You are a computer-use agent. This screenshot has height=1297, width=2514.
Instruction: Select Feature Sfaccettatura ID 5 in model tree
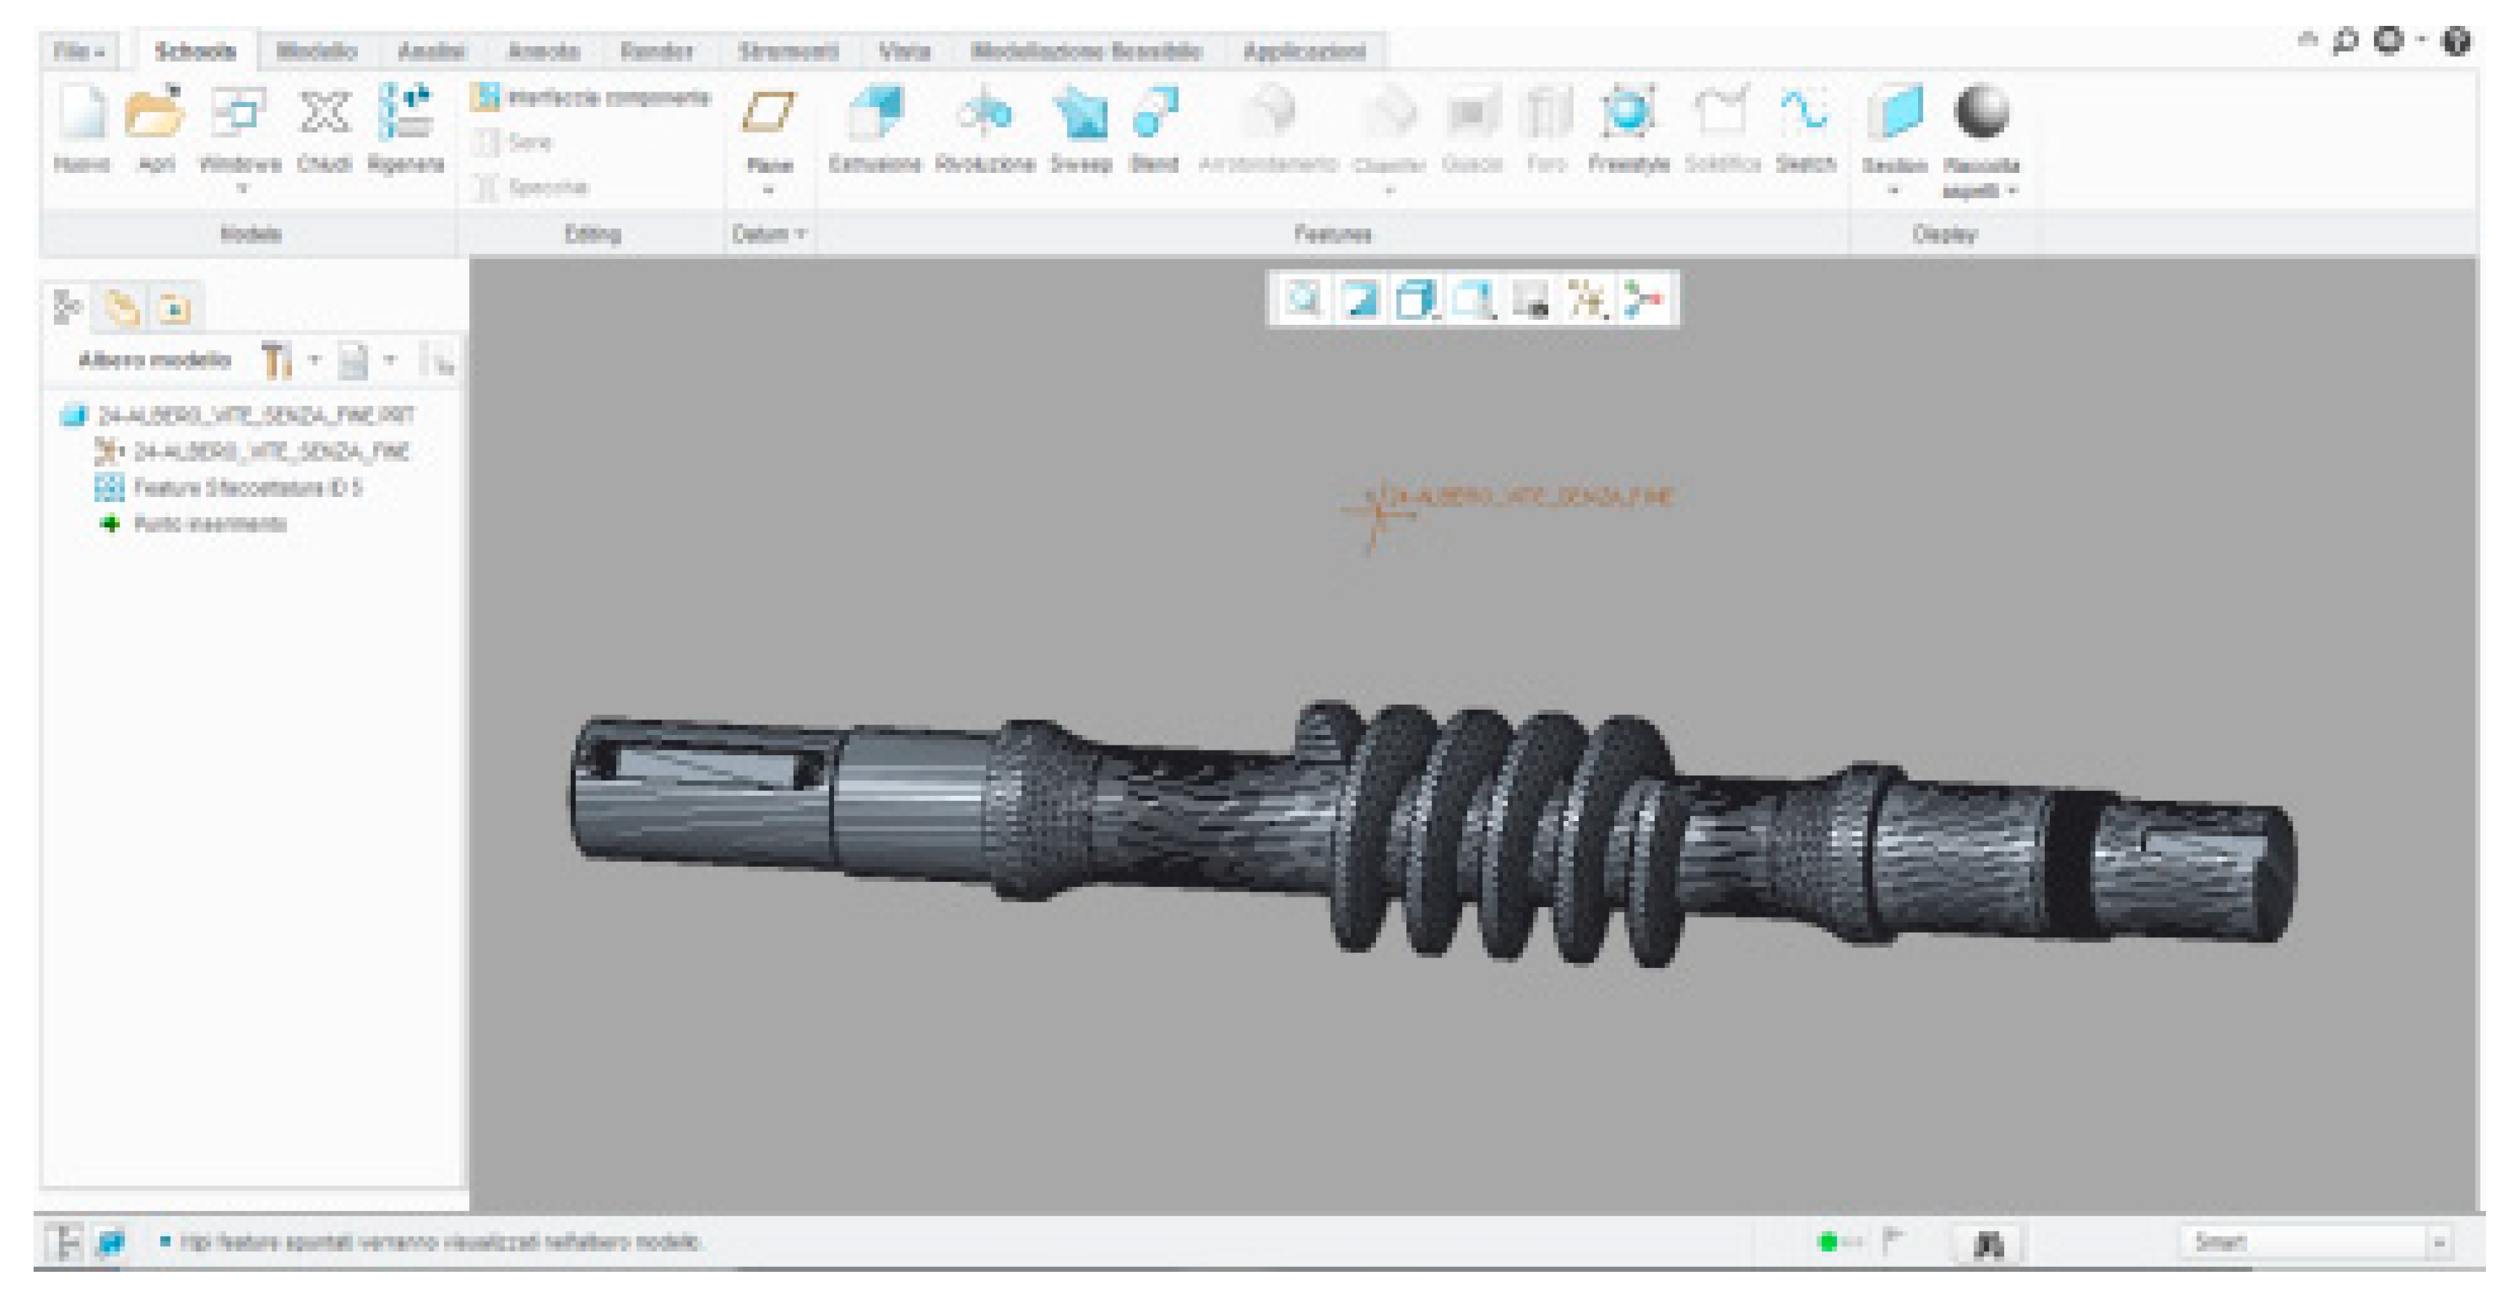[x=247, y=488]
